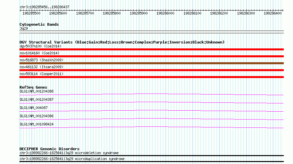Click the 198285900 ruler coordinate
The width and height of the screenshot is (293, 164).
(139, 13)
